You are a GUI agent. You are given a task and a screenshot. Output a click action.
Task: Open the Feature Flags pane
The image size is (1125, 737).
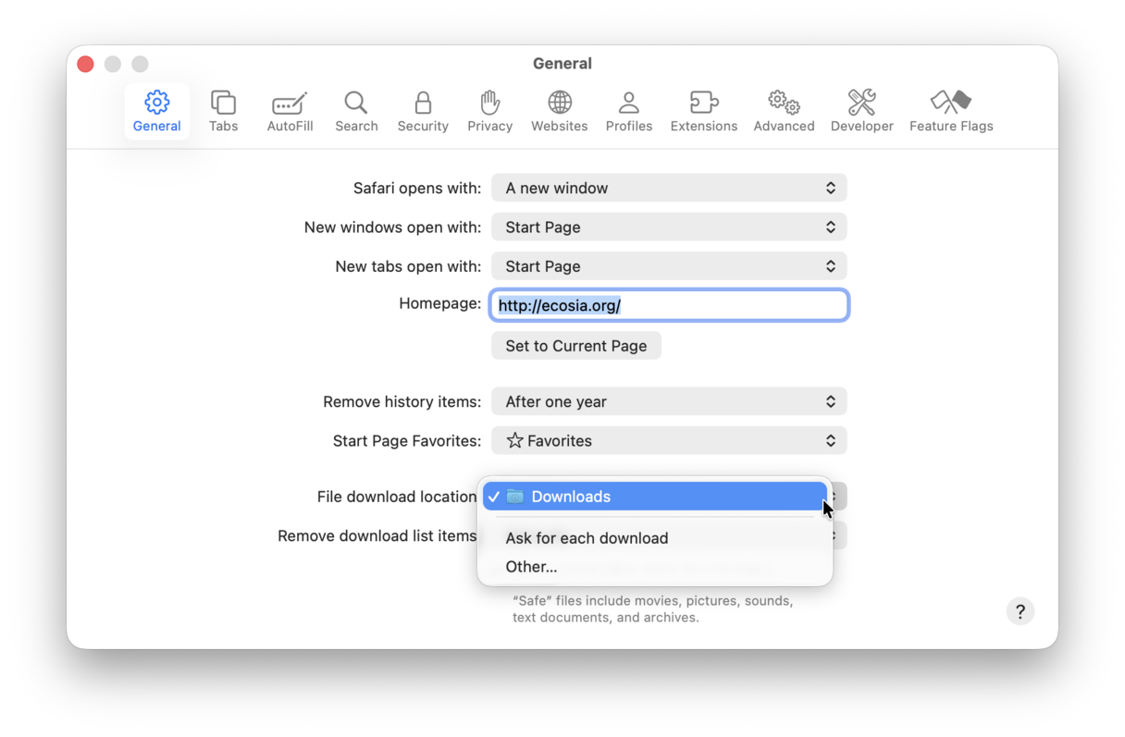pos(951,111)
